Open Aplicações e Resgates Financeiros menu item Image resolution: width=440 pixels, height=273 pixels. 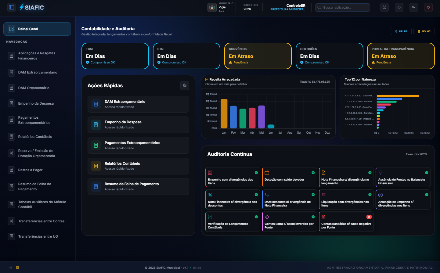[37, 56]
